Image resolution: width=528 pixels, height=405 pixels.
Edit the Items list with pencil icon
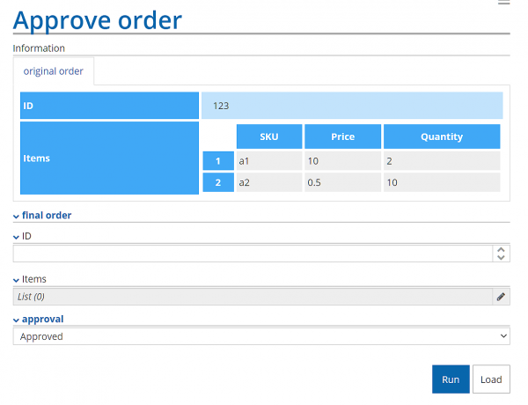(x=501, y=297)
